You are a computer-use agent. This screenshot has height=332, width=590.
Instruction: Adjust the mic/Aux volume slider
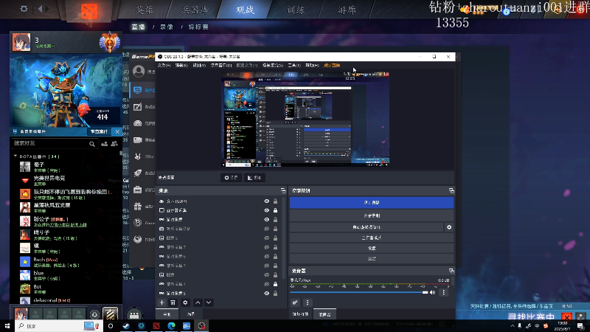point(359,292)
